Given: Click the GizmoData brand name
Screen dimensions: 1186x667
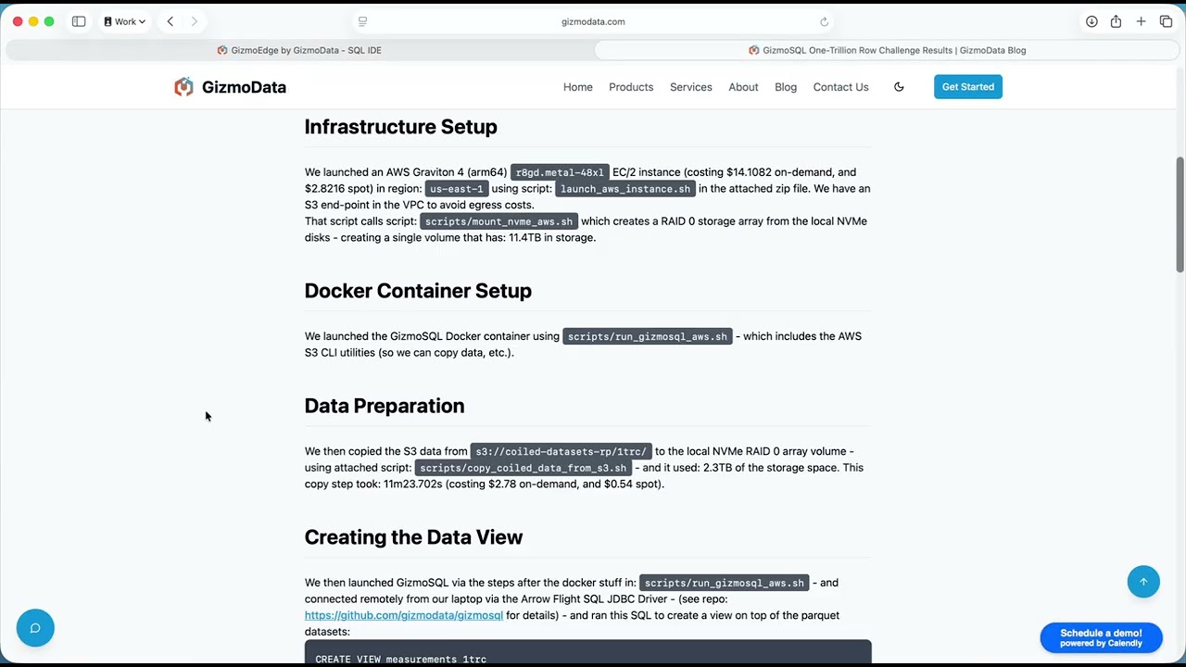Looking at the screenshot, I should (244, 87).
